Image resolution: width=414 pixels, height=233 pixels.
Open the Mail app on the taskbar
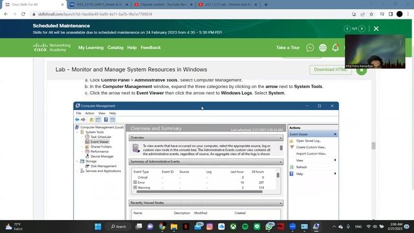tap(198, 227)
